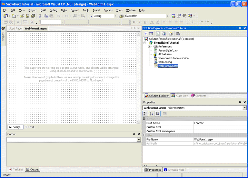
Task: Collapse the Misc properties category
Action: pyautogui.click(x=144, y=135)
